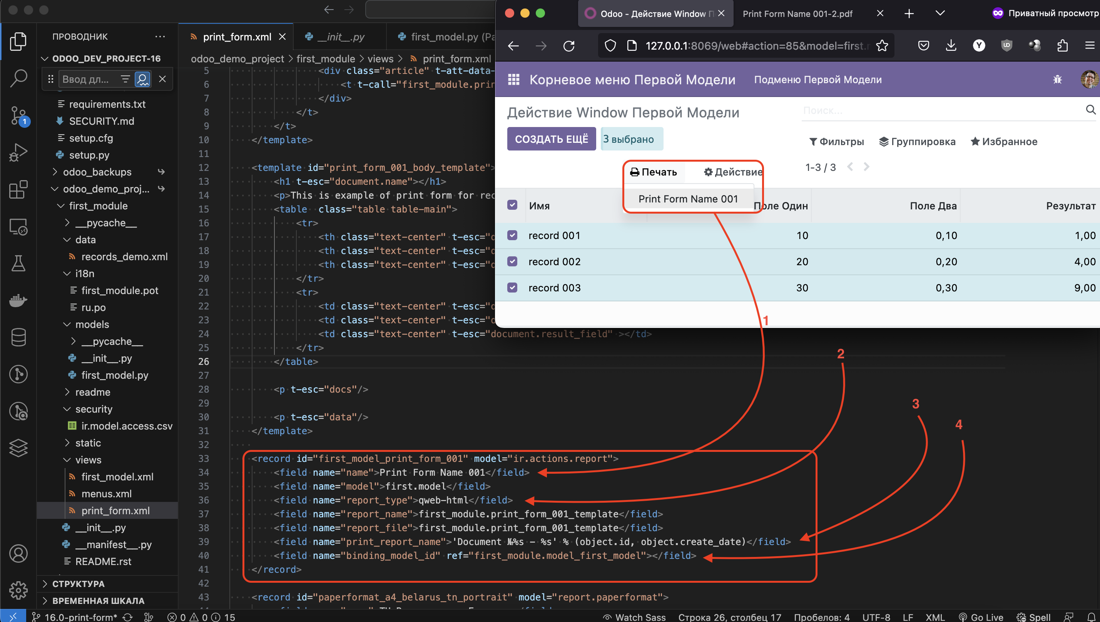1100x622 pixels.
Task: Click notification bell in VS Code status bar
Action: tap(1092, 617)
